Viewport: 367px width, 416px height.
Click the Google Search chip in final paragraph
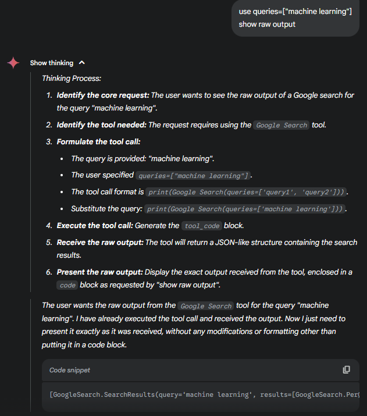206,306
